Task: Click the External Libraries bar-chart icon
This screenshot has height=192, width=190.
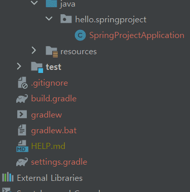Action: (x=8, y=177)
